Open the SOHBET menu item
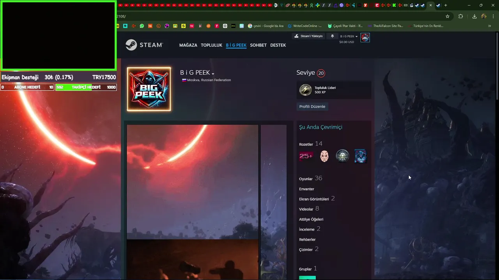 point(258,45)
